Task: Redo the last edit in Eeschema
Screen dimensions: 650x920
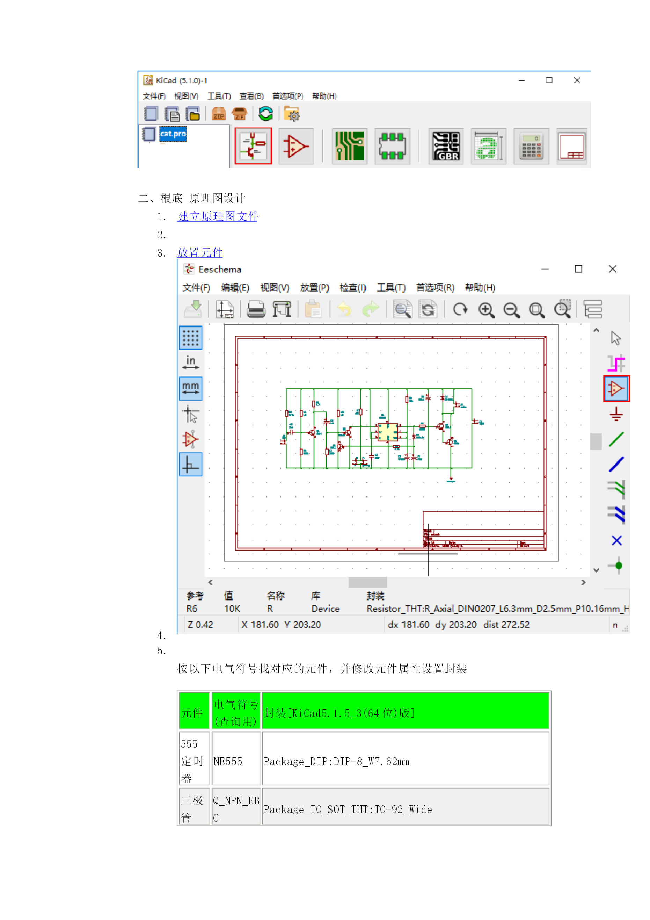Action: pyautogui.click(x=371, y=309)
